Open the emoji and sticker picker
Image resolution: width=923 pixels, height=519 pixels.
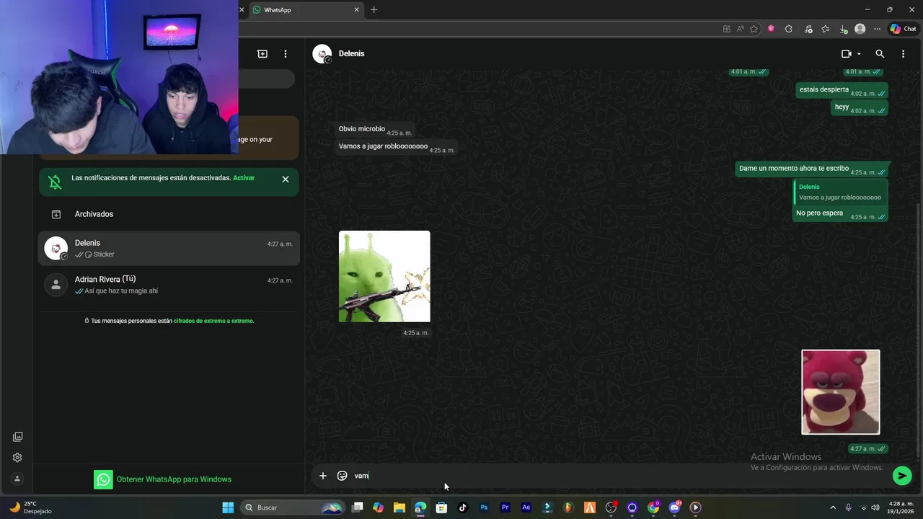tap(343, 476)
